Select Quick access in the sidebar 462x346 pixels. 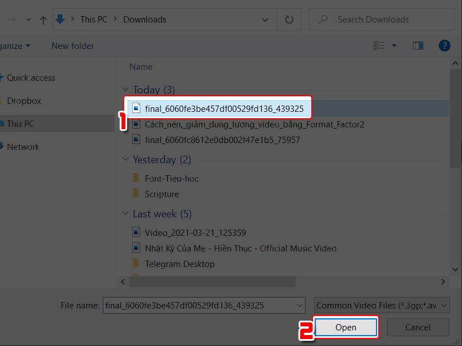point(31,78)
